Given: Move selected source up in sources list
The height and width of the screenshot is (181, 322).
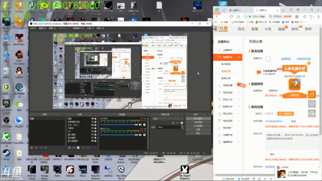Looking at the screenshot, I should coord(83,148).
